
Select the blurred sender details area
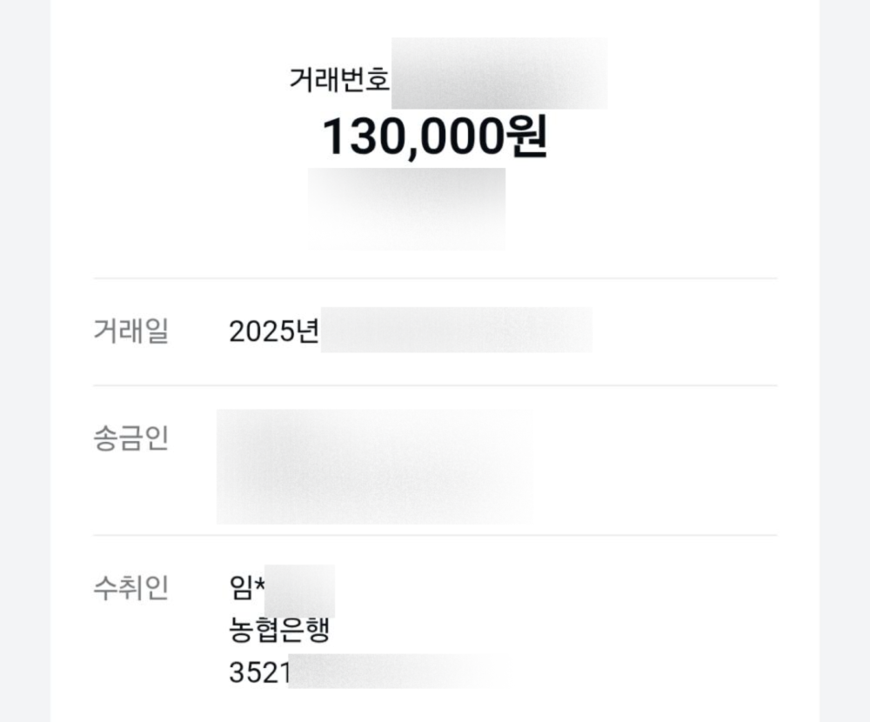coord(375,467)
